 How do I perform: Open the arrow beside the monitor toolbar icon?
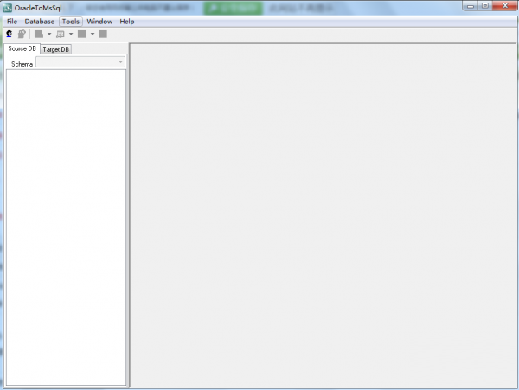[x=71, y=34]
